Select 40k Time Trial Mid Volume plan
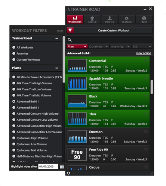 click(14, 95)
